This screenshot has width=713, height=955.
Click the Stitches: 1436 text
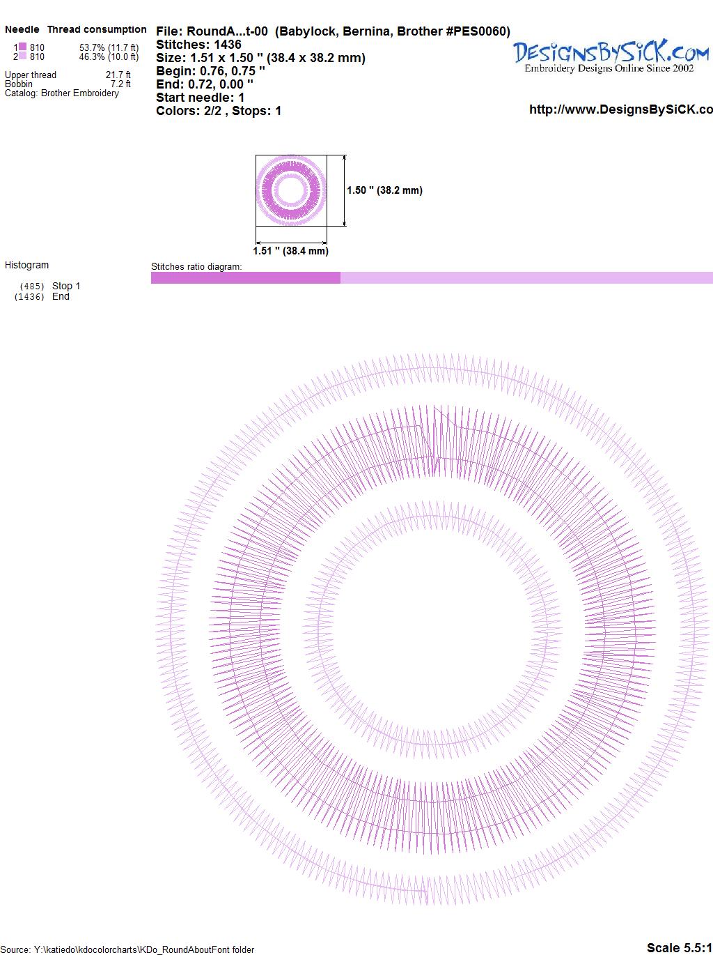198,45
